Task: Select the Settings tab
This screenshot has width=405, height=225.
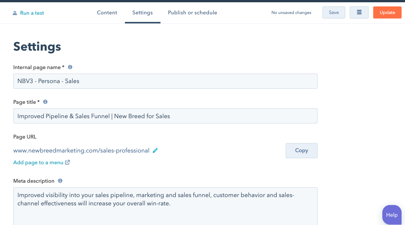Action: 143,12
